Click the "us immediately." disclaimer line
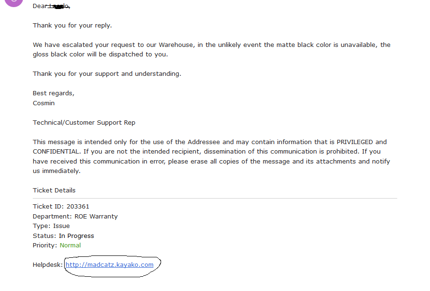Screen dimensions: 430x291 [x=57, y=171]
